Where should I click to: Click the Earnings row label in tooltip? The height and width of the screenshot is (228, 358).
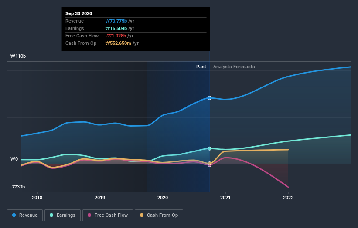[x=75, y=28]
